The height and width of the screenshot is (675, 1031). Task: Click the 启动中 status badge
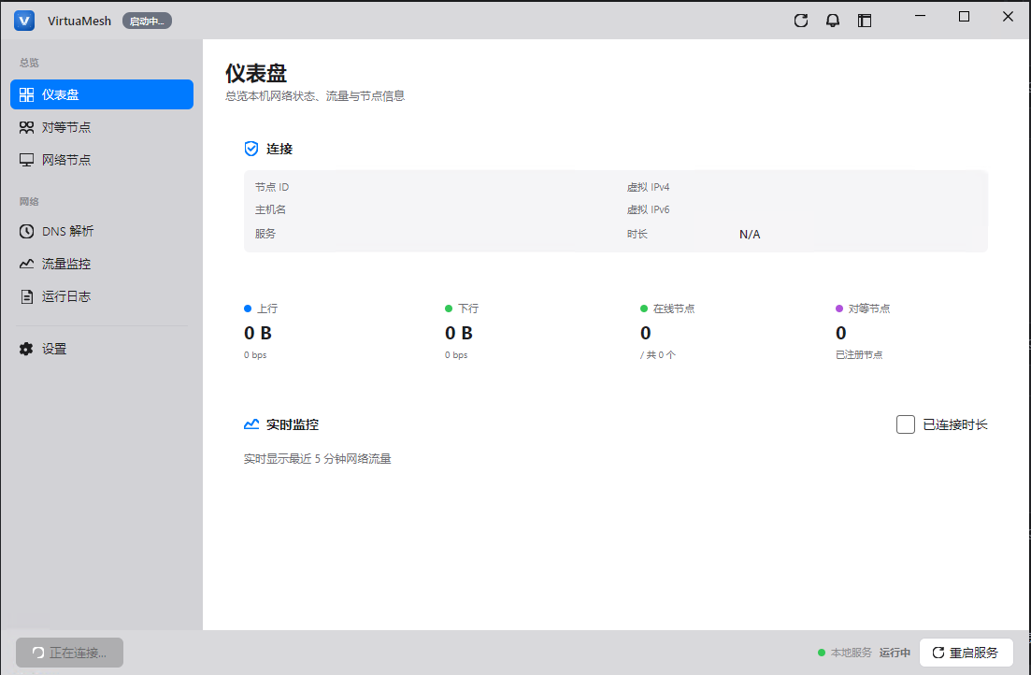point(148,22)
